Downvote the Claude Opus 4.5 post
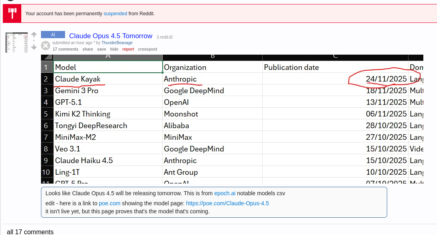 34,47
